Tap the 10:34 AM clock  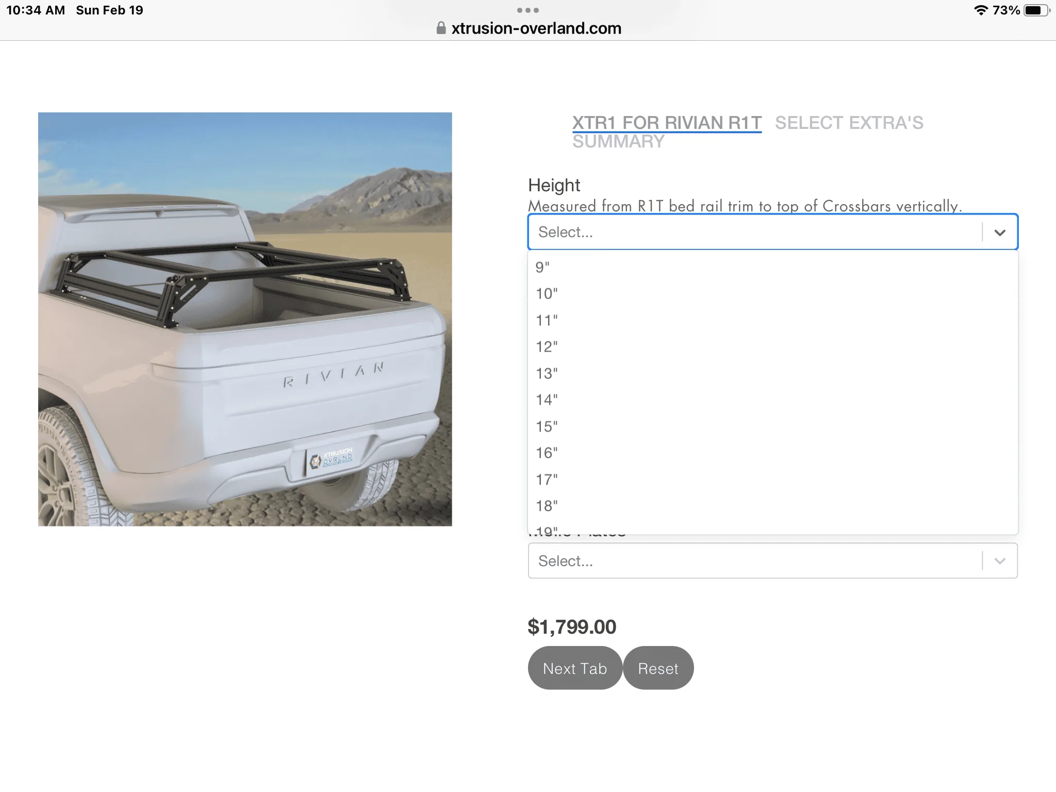pyautogui.click(x=36, y=10)
